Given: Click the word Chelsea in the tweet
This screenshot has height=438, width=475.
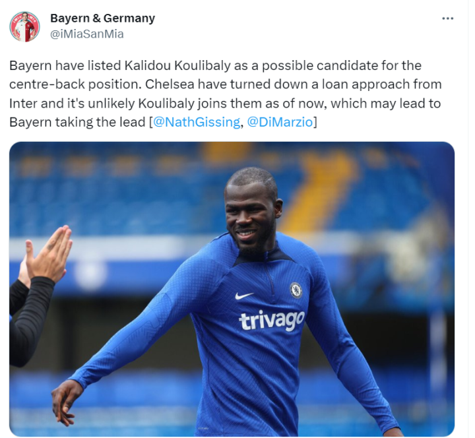Looking at the screenshot, I should point(170,84).
